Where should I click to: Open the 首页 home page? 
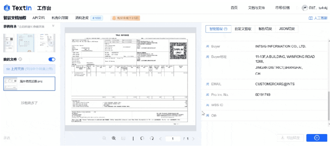[234, 8]
